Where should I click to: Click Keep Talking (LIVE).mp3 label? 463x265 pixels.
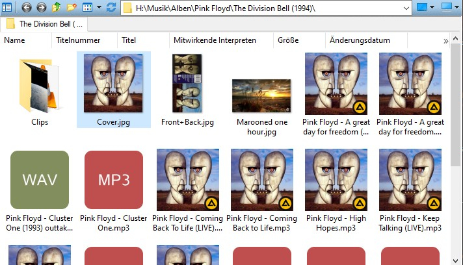[x=410, y=223]
